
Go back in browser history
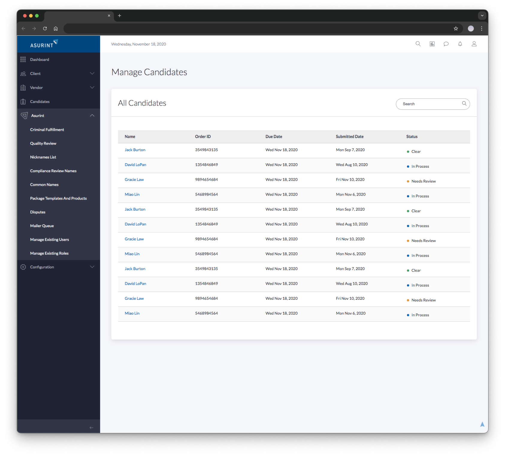(x=23, y=29)
